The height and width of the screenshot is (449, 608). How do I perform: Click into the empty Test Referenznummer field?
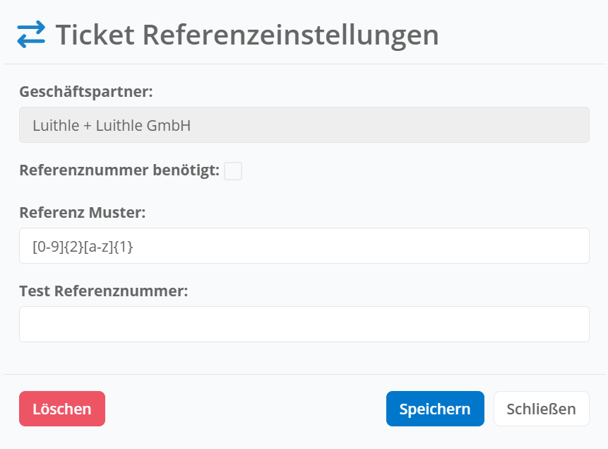304,325
